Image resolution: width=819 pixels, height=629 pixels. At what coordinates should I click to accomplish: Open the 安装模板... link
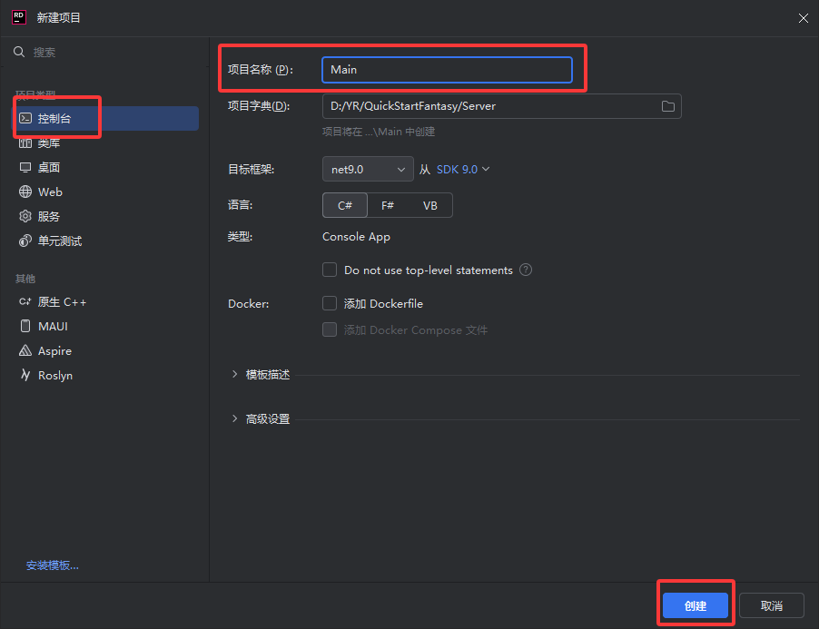tap(53, 565)
